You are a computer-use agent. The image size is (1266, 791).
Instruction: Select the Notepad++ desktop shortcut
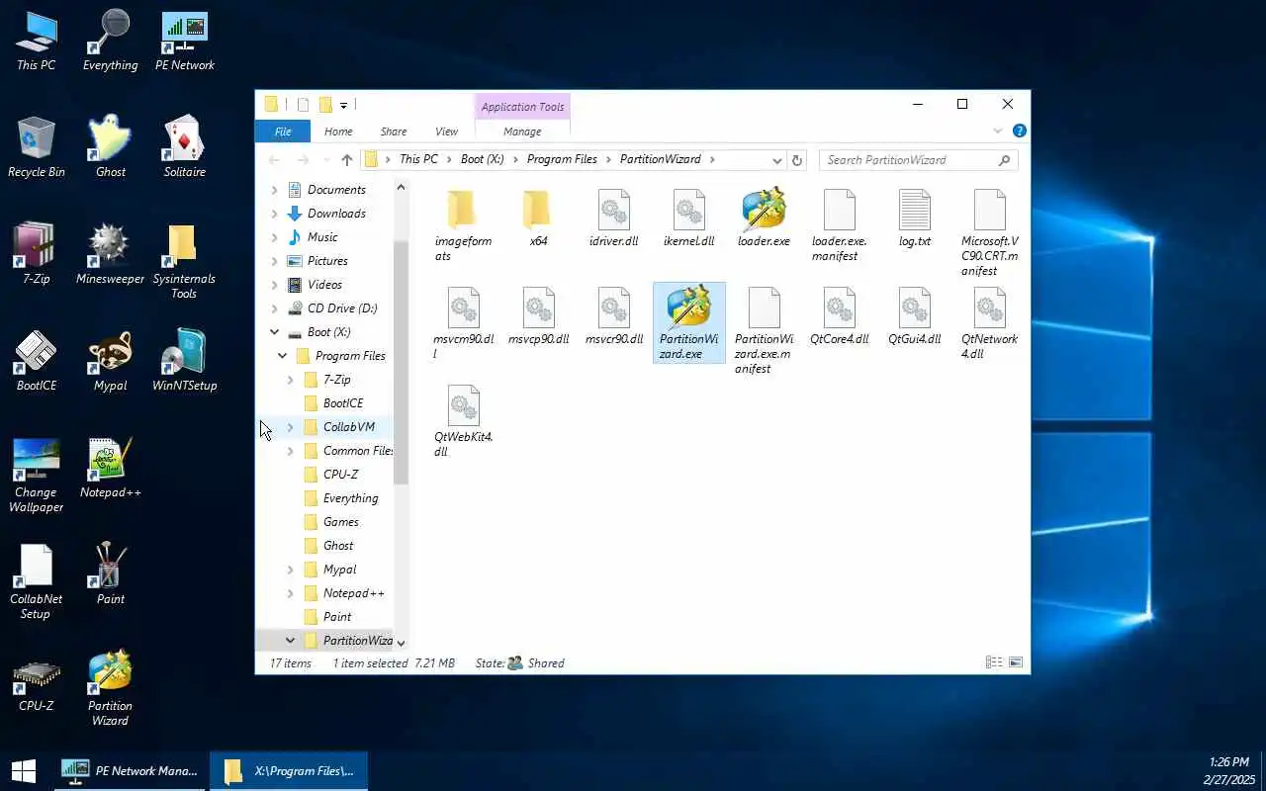pos(110,467)
